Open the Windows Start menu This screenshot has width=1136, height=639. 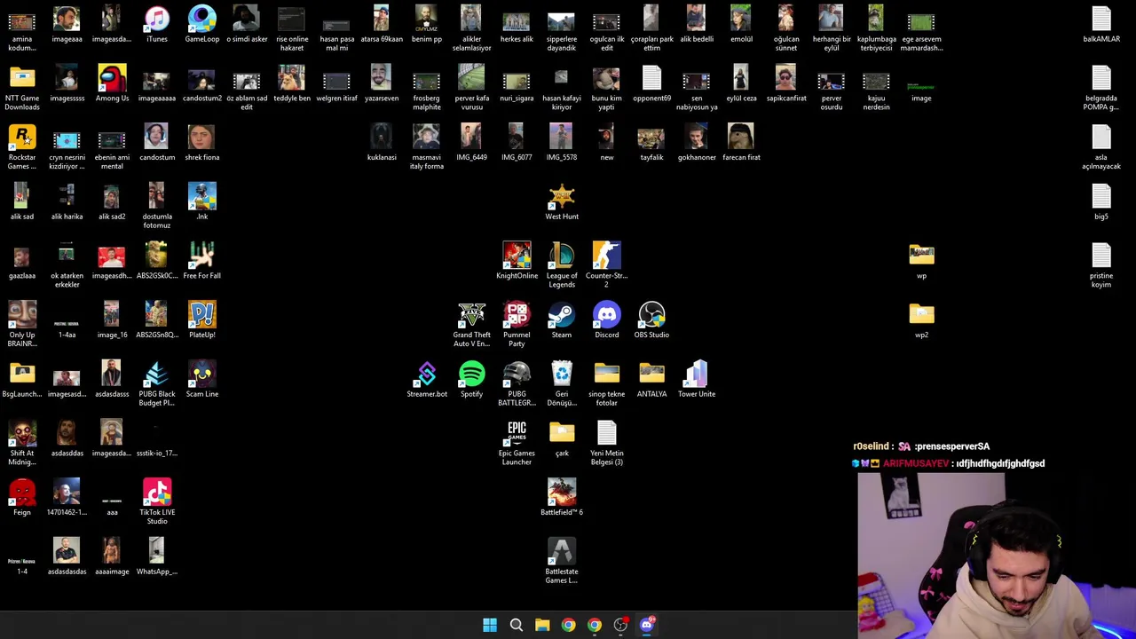490,625
